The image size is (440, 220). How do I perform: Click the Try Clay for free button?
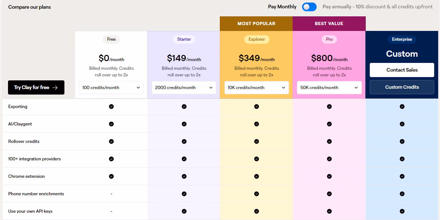tap(36, 88)
